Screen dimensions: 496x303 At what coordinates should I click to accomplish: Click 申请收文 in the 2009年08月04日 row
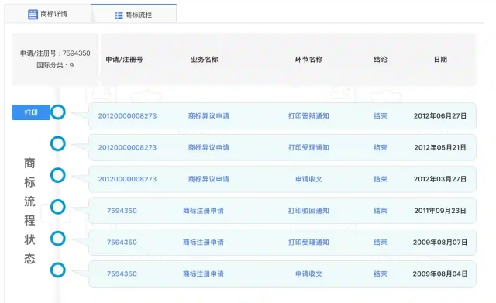tap(308, 274)
